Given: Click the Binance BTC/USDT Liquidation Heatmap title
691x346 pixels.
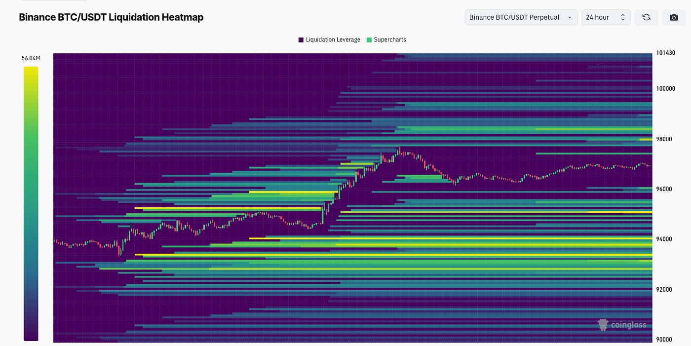Looking at the screenshot, I should tap(111, 17).
